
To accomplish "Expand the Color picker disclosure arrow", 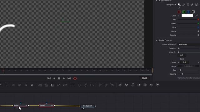I will coord(179,16).
